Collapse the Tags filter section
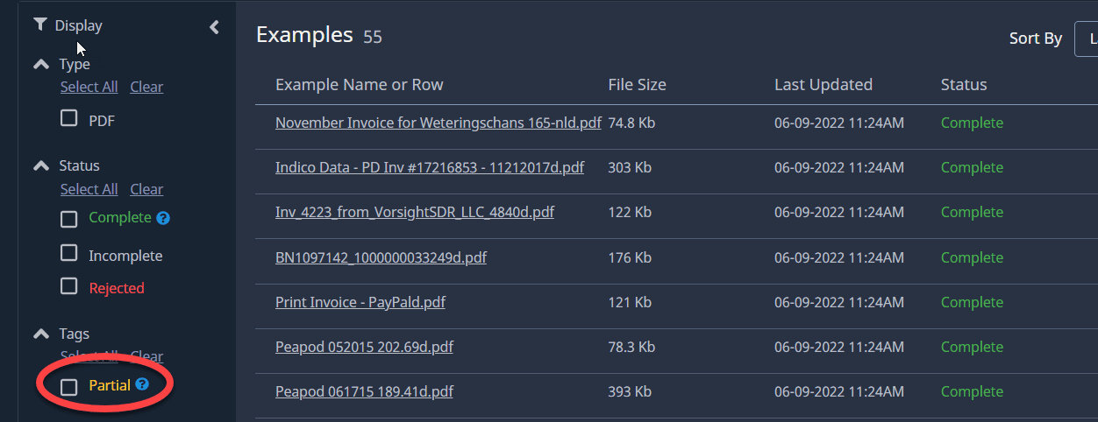 tap(40, 334)
